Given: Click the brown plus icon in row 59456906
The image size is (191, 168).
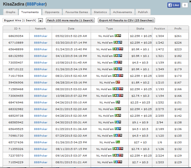Looking at the screenshot, I should click(117, 82).
